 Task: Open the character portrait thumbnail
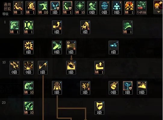point(158,5)
